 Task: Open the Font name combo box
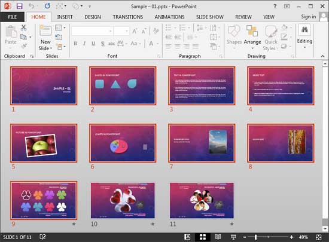(92, 31)
